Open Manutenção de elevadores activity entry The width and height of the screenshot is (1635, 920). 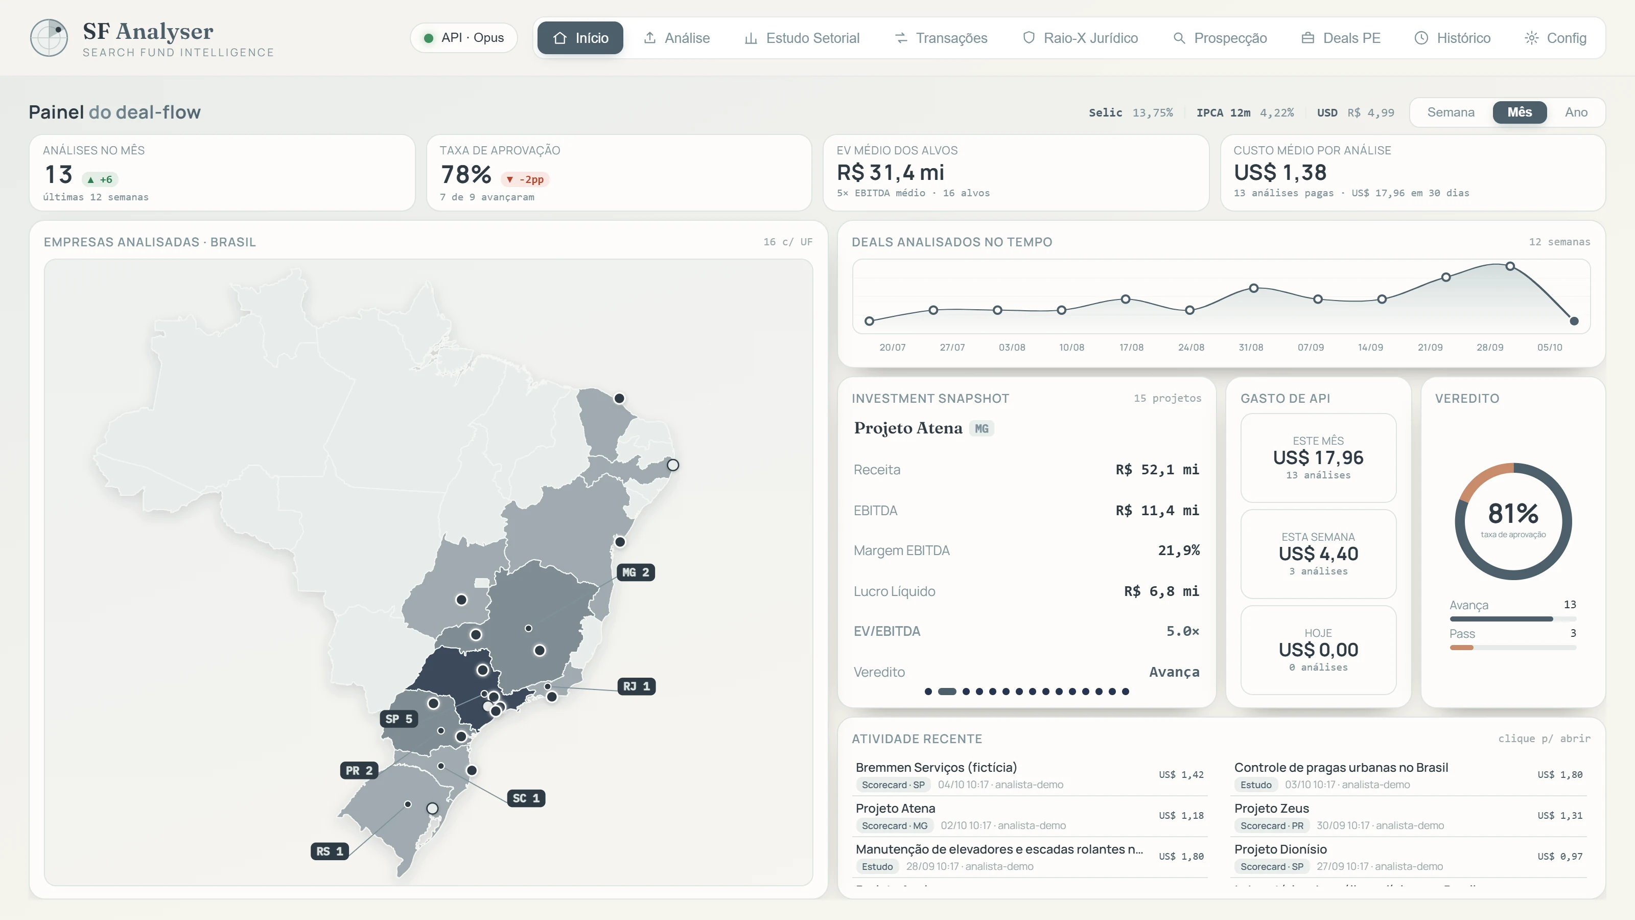pos(1030,857)
